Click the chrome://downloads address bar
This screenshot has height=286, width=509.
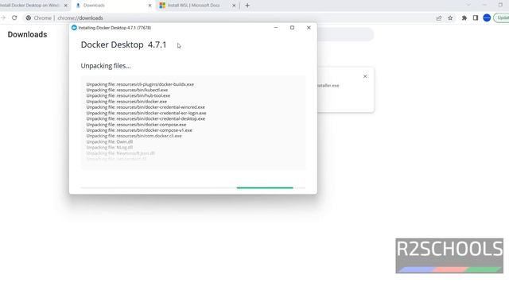[x=80, y=17]
